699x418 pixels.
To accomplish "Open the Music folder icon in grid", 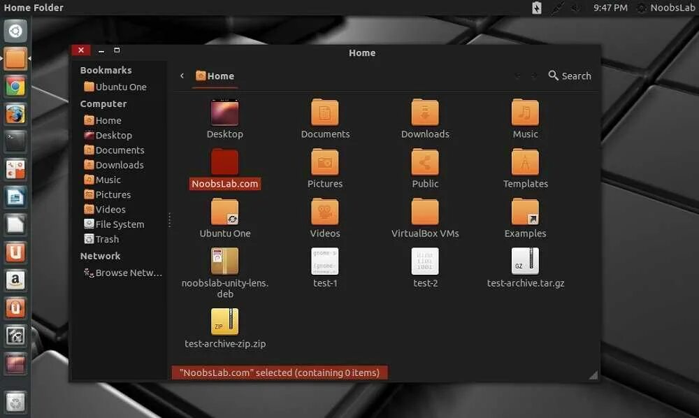I will point(525,113).
